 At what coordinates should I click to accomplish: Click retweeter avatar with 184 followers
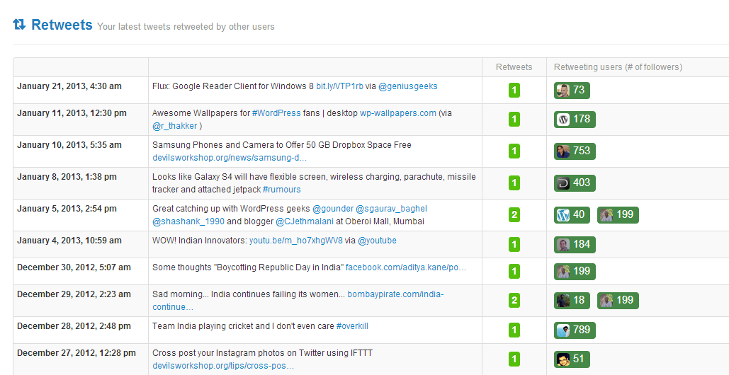pyautogui.click(x=575, y=245)
